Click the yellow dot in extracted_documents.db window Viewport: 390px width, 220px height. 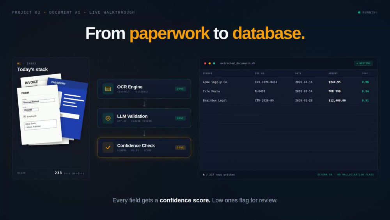coord(209,63)
